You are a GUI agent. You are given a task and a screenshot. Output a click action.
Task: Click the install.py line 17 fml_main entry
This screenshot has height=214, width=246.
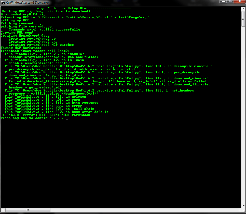tap(44, 60)
